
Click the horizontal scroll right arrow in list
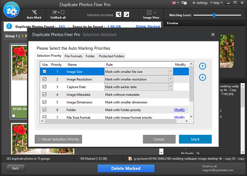click(x=187, y=121)
